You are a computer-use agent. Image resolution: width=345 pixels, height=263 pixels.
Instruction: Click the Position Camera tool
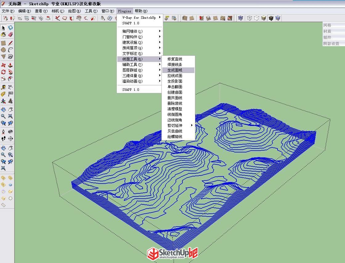3,132
